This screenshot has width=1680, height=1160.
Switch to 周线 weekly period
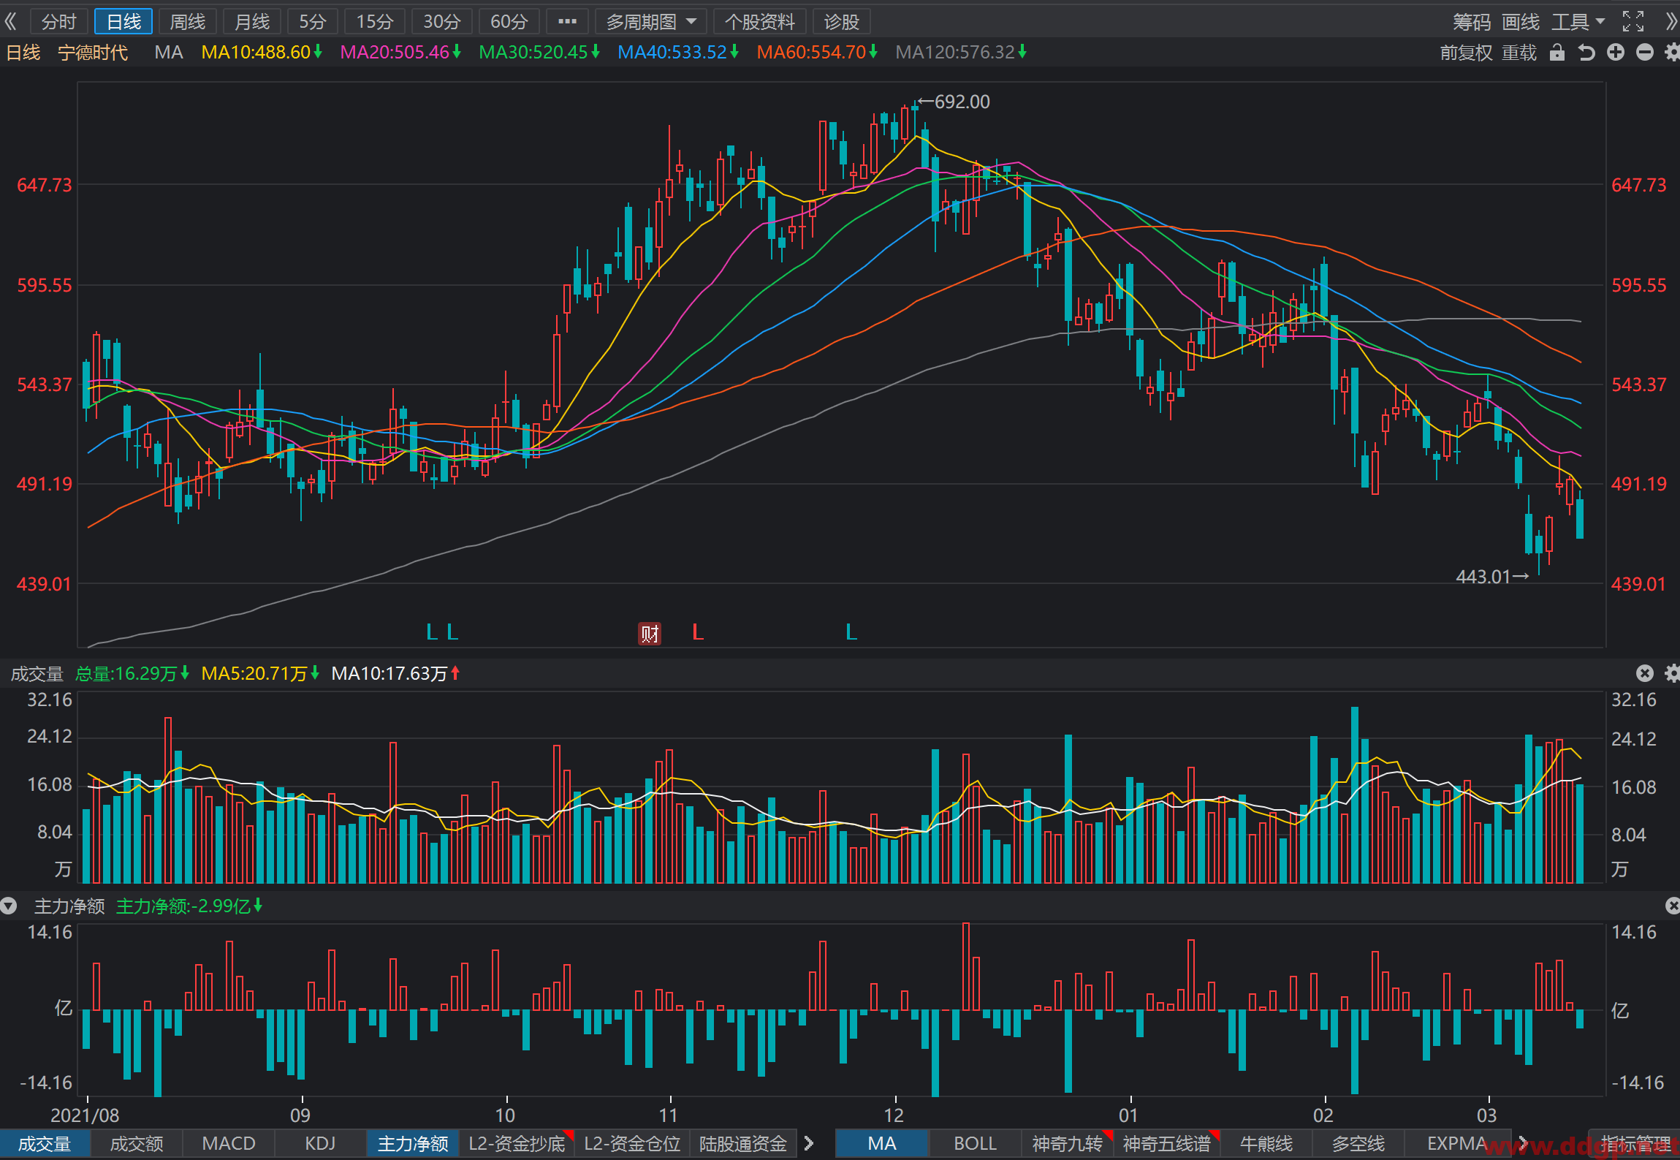pyautogui.click(x=188, y=21)
